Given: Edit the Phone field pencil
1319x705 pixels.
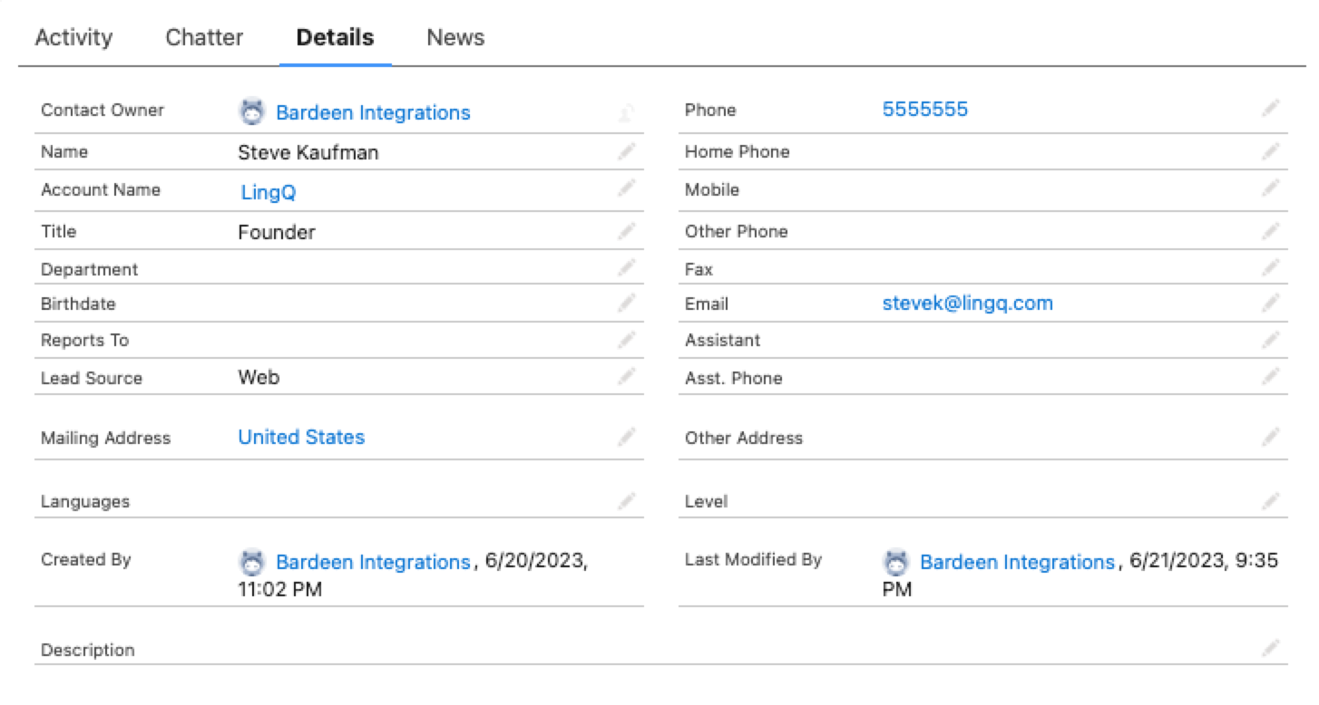Looking at the screenshot, I should click(1271, 109).
